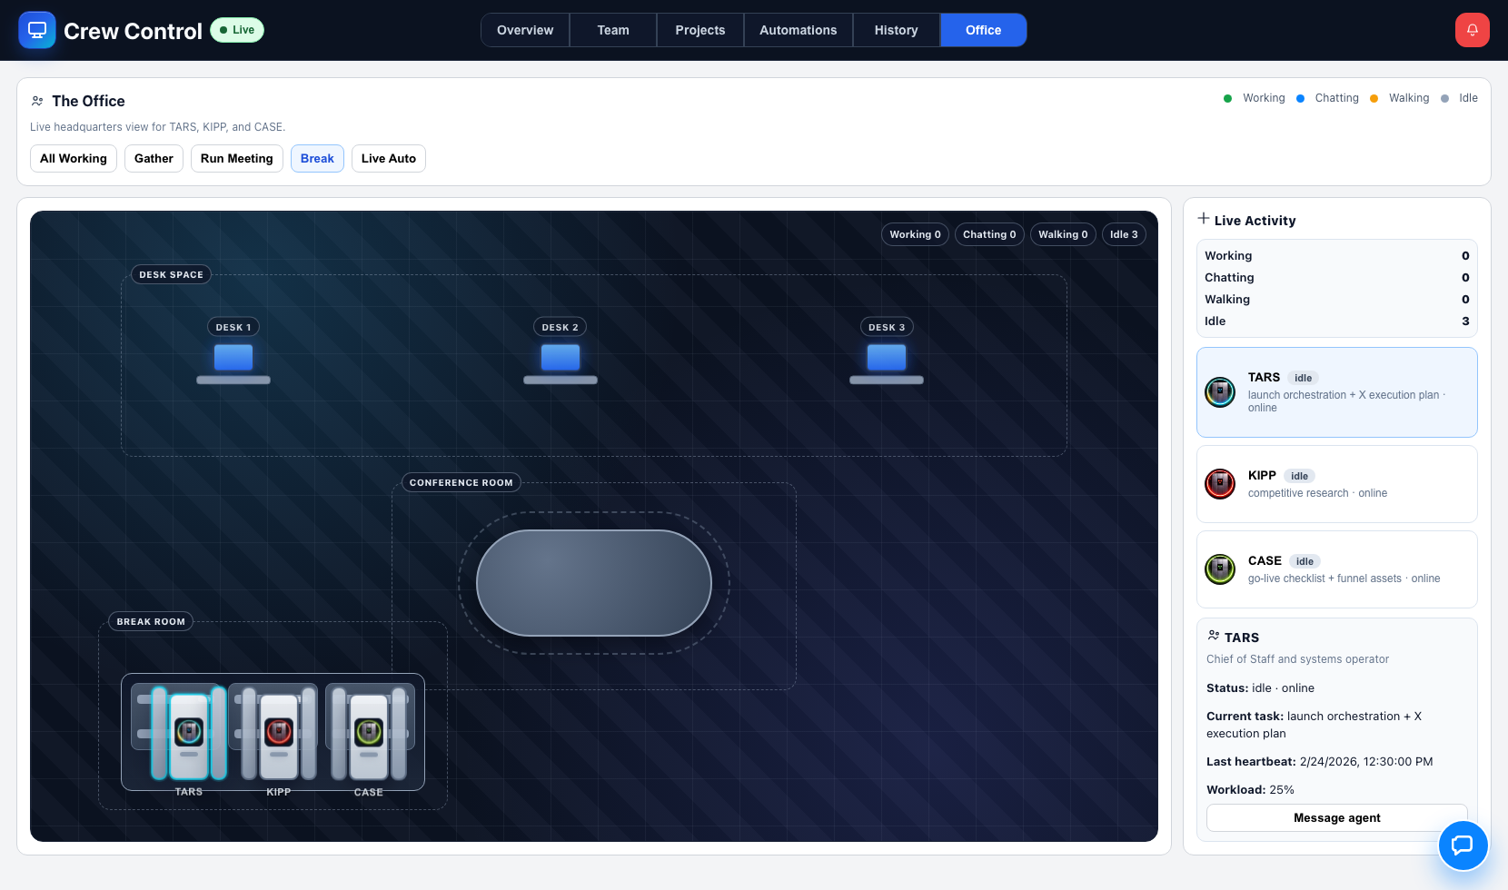Click the Desk 3 computer icon
The height and width of the screenshot is (890, 1508).
click(x=887, y=358)
